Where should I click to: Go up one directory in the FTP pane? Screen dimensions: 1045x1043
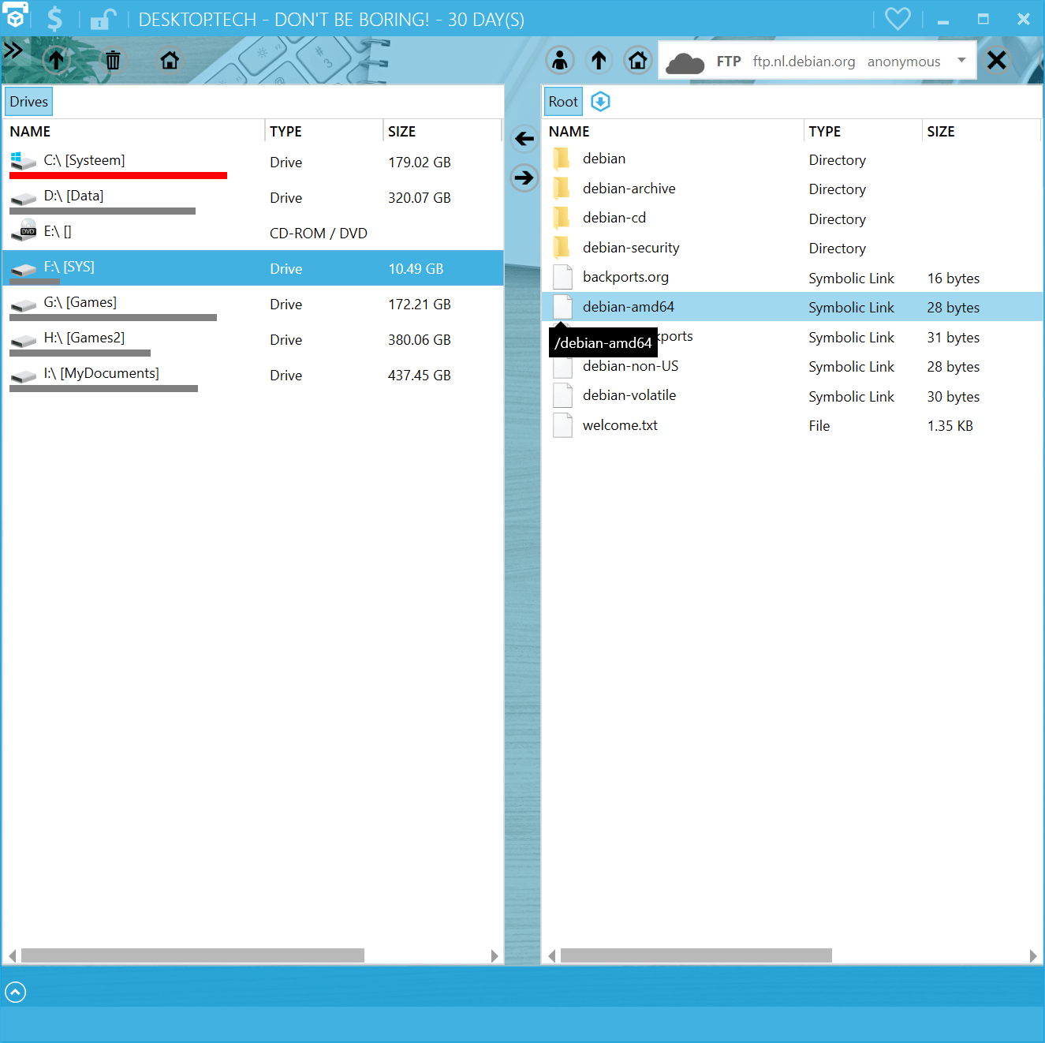coord(599,60)
